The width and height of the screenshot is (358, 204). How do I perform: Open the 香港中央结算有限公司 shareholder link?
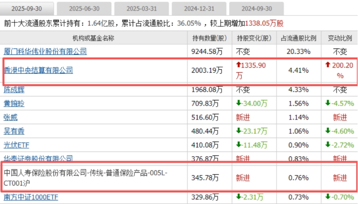click(38, 70)
